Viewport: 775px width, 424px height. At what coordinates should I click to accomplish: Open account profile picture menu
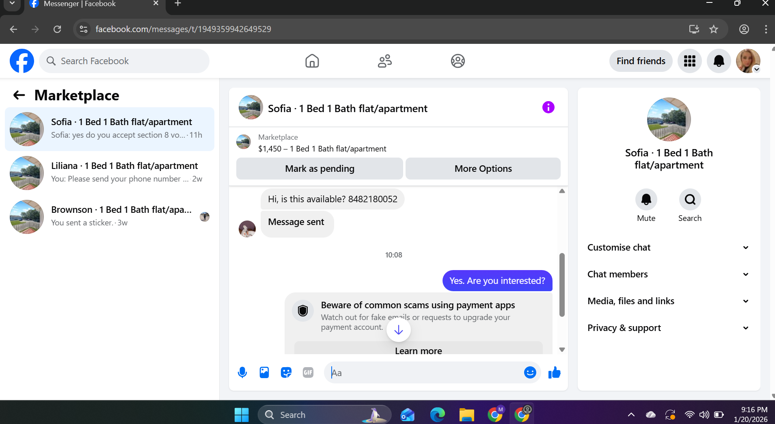coord(748,61)
